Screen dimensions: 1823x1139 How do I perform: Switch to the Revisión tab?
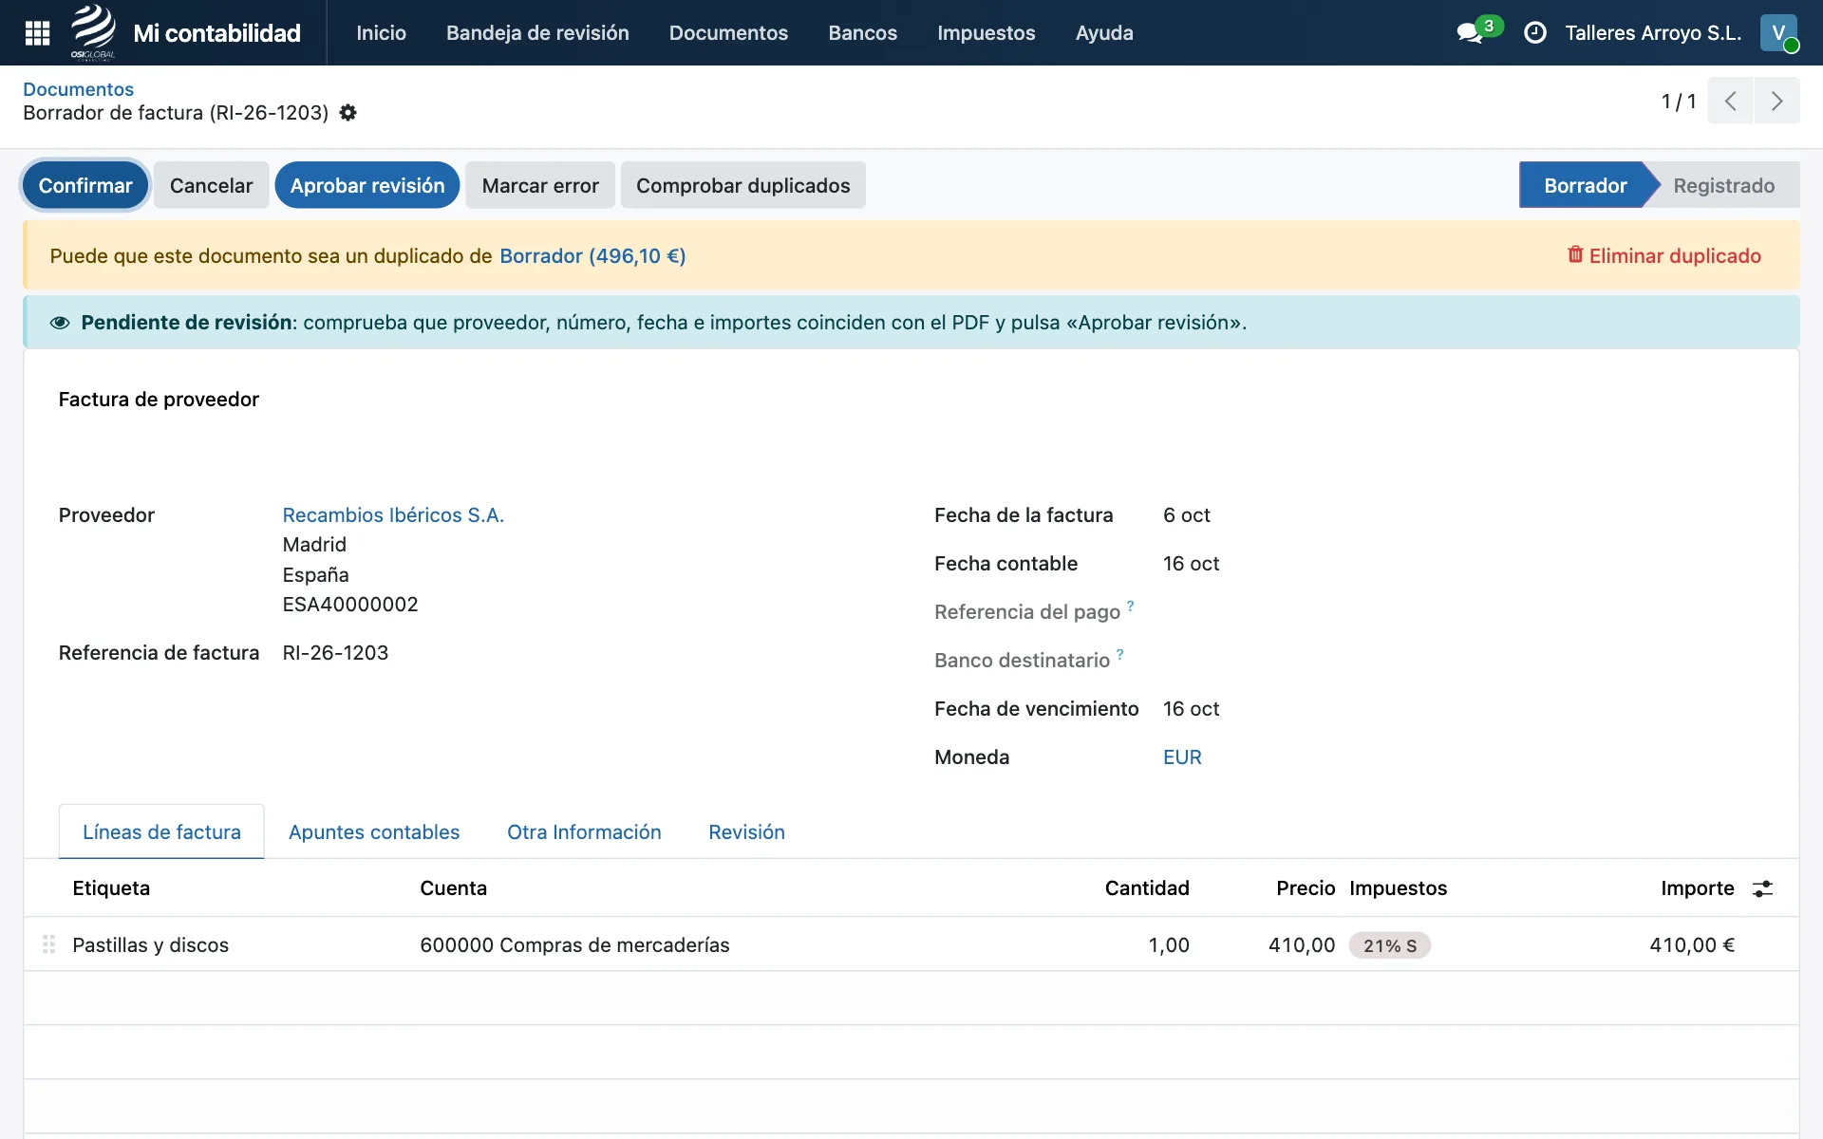click(x=746, y=832)
